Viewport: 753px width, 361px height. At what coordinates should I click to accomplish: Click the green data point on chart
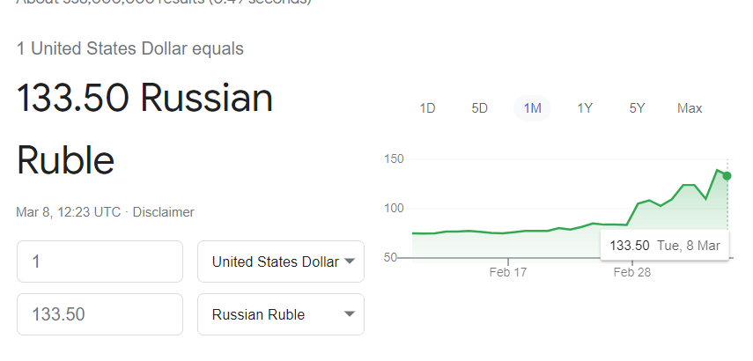[x=727, y=176]
